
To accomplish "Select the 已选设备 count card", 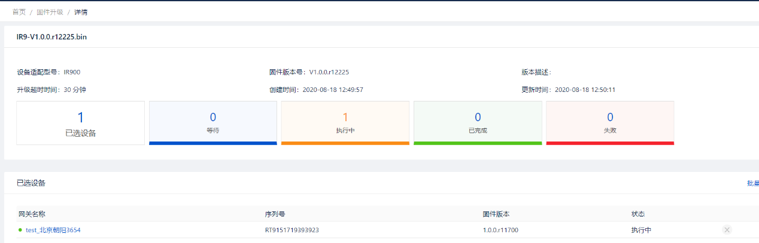I will [x=80, y=123].
